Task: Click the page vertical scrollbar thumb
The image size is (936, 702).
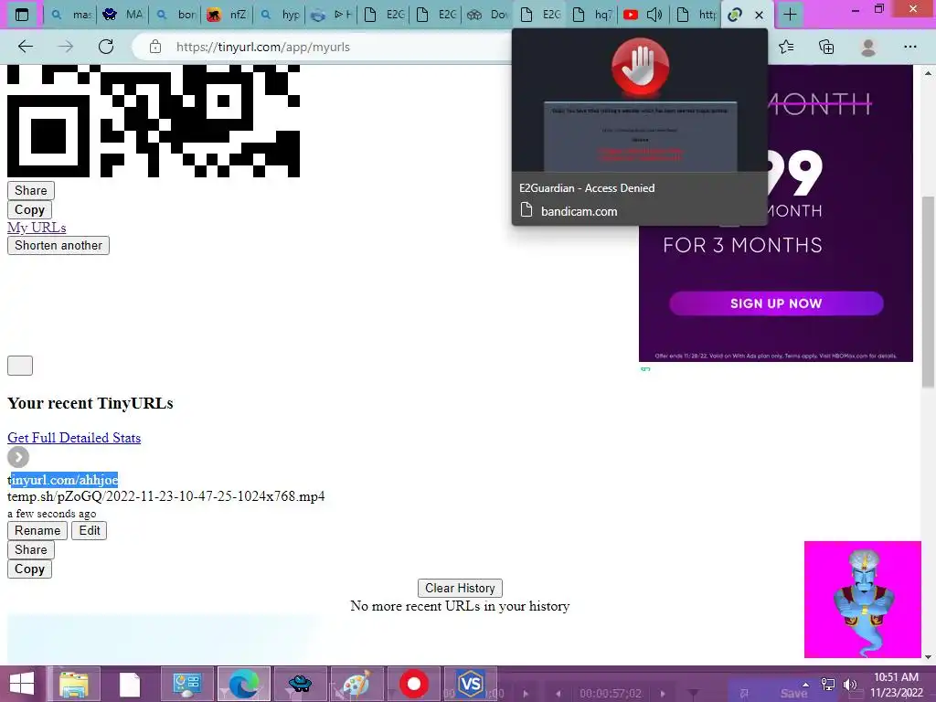Action: tap(929, 292)
